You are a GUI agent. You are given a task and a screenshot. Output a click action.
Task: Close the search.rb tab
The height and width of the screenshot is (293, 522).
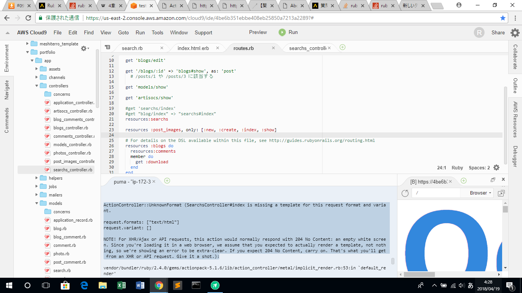coord(162,48)
